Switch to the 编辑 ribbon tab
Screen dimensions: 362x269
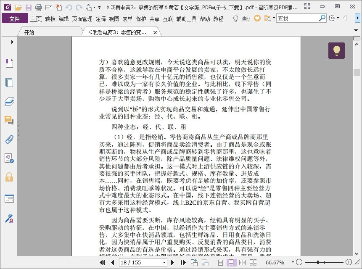[63, 19]
